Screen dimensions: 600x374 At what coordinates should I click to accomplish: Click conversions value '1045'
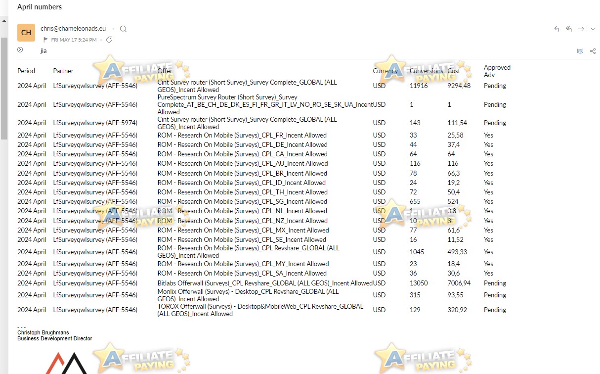(417, 252)
